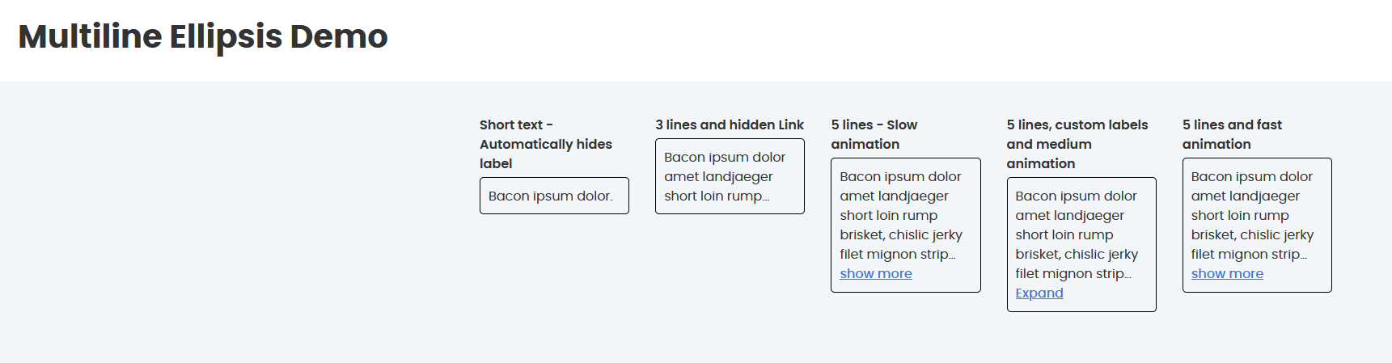The width and height of the screenshot is (1392, 363).
Task: Click the "Multiline Ellipsis Demo" page heading
Action: pyautogui.click(x=203, y=37)
